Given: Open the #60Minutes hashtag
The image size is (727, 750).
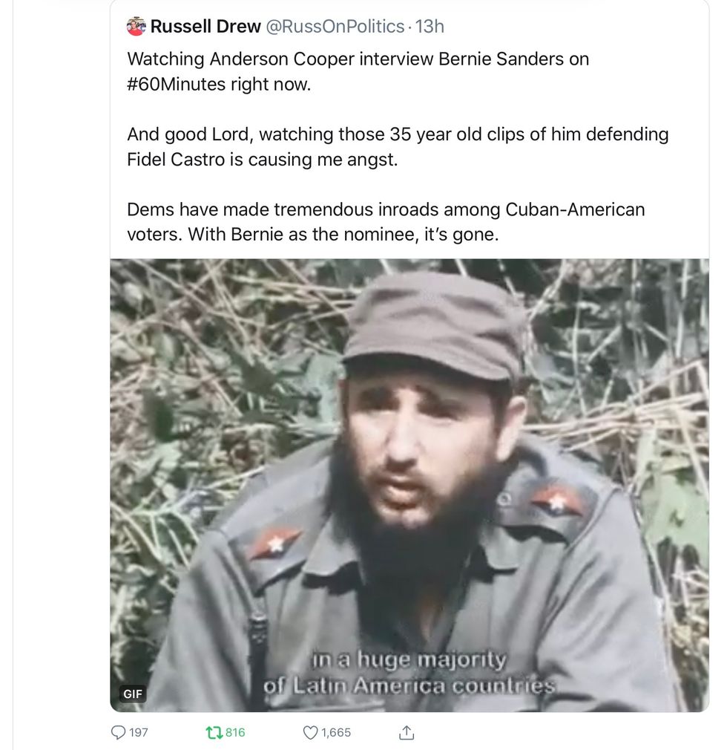Looking at the screenshot, I should click(x=176, y=84).
